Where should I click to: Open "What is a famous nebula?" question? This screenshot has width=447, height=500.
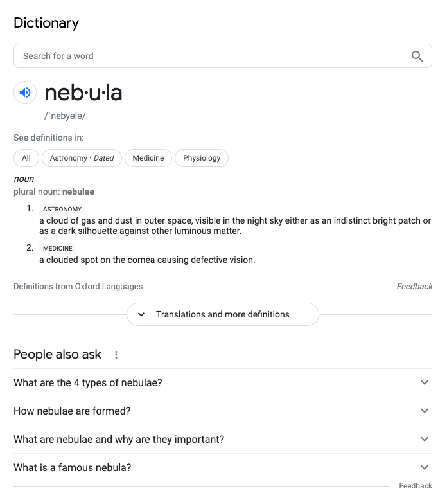(x=223, y=467)
